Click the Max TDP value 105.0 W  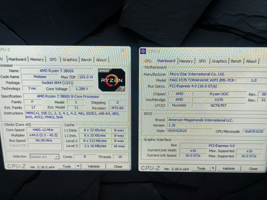[86, 77]
